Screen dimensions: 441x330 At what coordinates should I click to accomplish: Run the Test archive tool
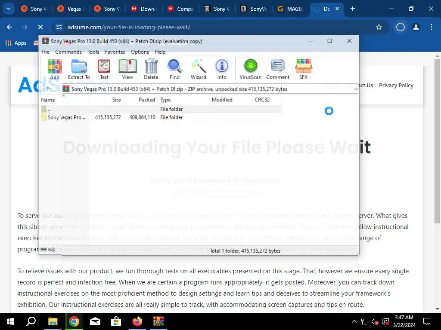coord(104,69)
